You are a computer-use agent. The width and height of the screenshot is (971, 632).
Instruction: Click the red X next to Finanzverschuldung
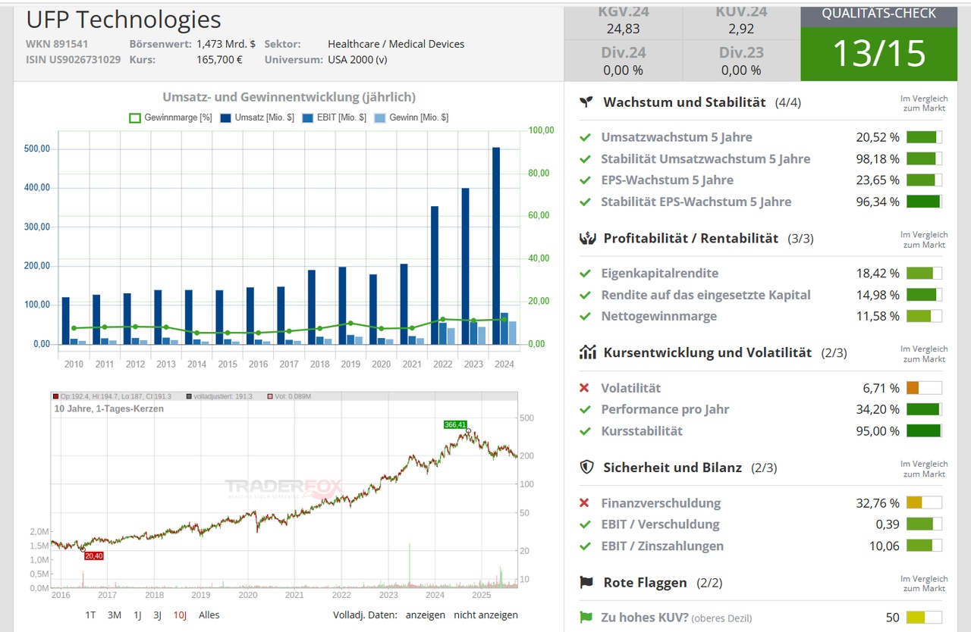(x=584, y=503)
